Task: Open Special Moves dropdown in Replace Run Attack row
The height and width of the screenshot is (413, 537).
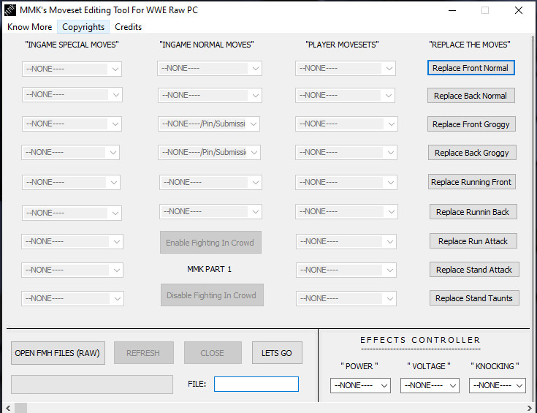Action: pyautogui.click(x=72, y=241)
